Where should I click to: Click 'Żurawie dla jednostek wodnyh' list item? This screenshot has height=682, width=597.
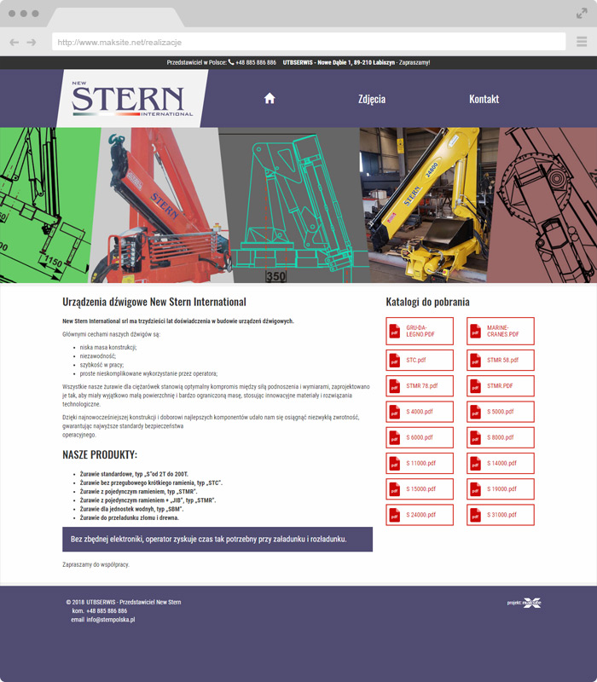pos(131,509)
